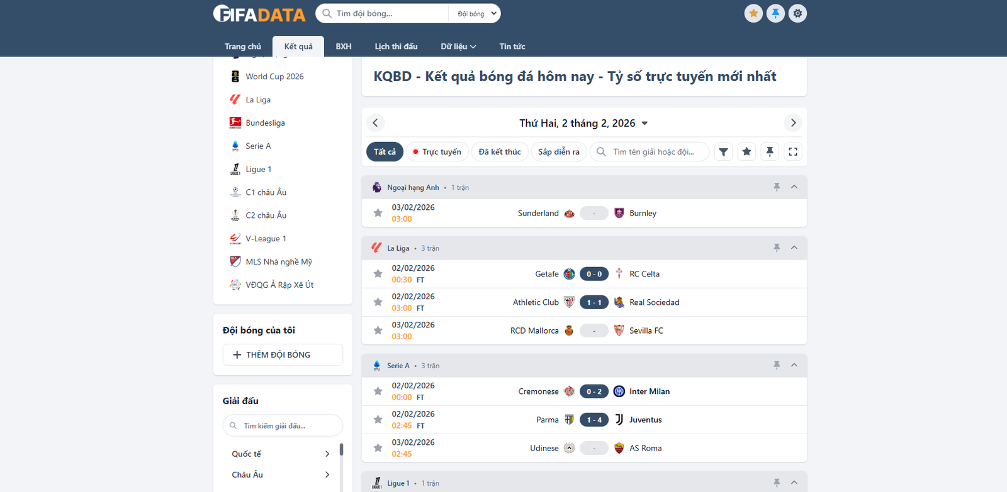Switch to the BXH tab
1007x492 pixels.
343,46
